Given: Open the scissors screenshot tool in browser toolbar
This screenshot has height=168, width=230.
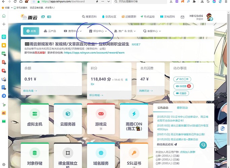Looking at the screenshot, I should [171, 2].
